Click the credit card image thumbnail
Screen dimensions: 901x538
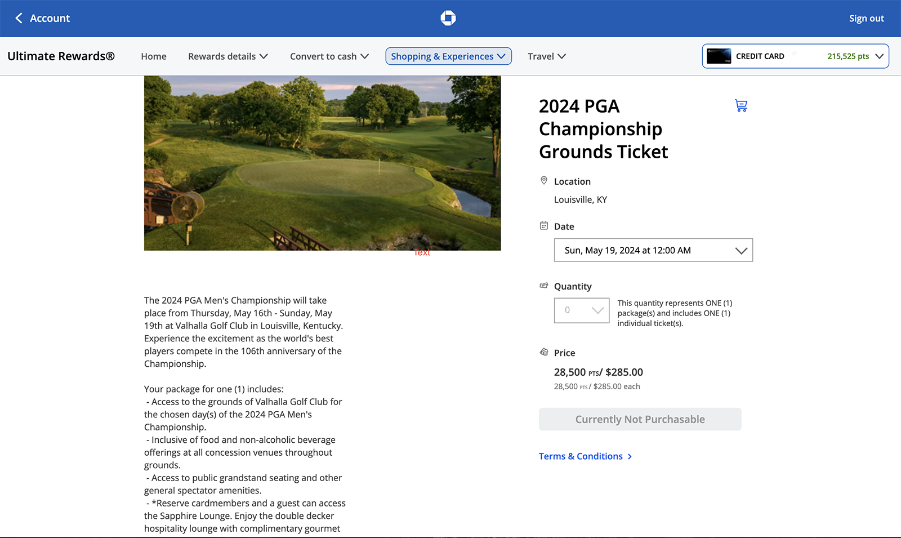tap(719, 56)
